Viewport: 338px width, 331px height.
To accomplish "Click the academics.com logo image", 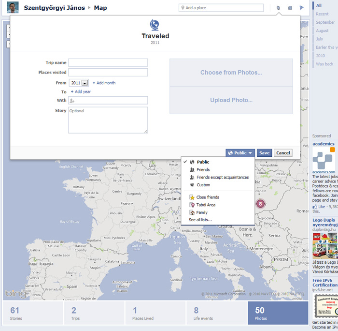I will pos(324,159).
